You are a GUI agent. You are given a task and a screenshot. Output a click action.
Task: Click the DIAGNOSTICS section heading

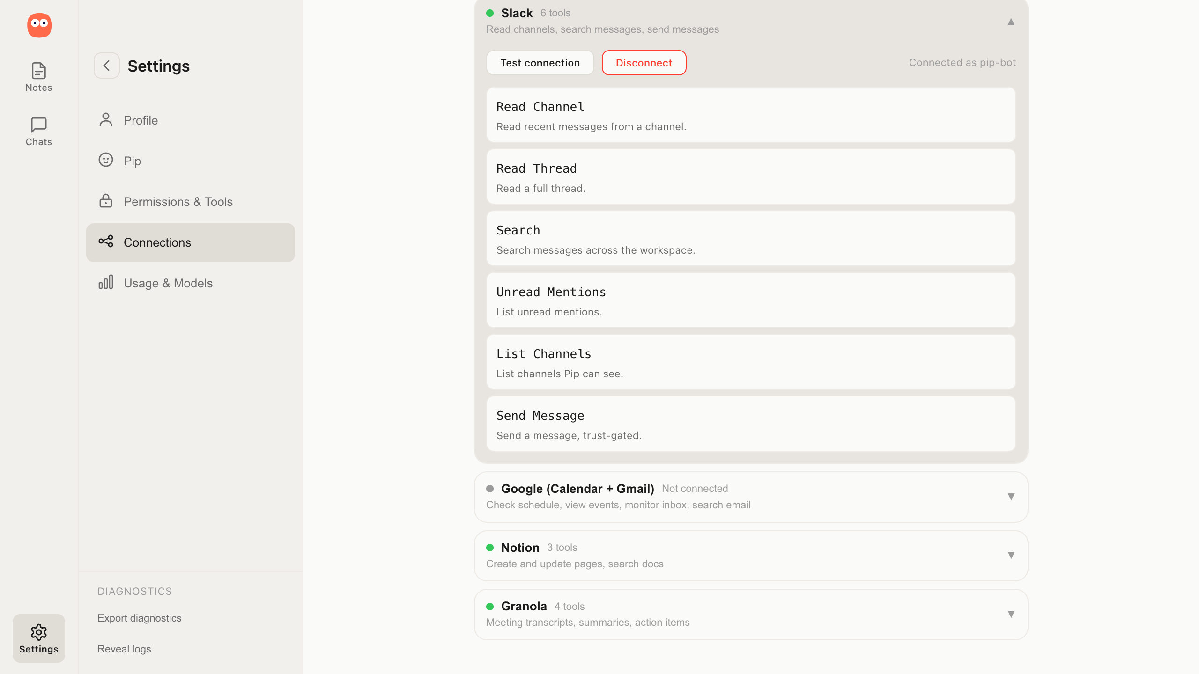coord(135,592)
